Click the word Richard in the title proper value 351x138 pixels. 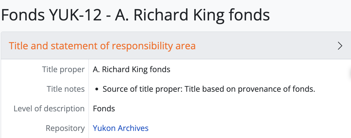point(116,69)
